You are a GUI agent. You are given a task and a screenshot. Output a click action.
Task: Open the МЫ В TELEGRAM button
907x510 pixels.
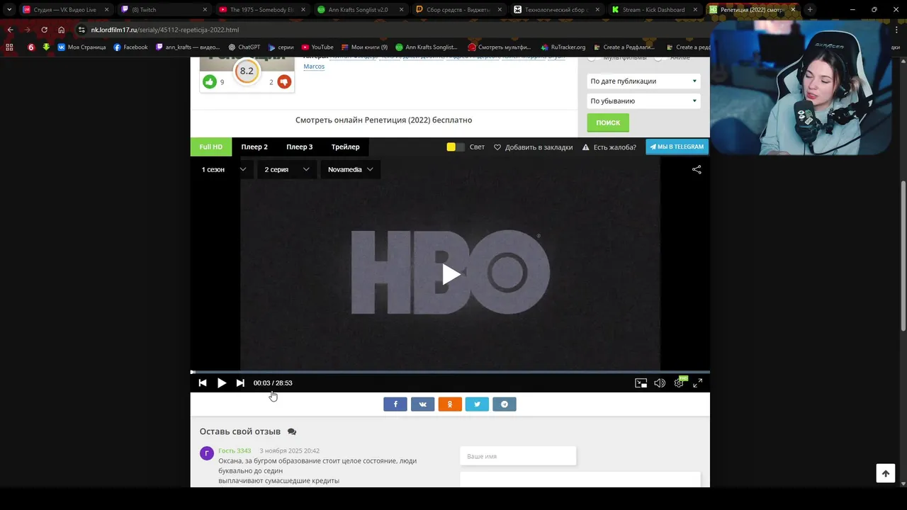click(x=677, y=147)
